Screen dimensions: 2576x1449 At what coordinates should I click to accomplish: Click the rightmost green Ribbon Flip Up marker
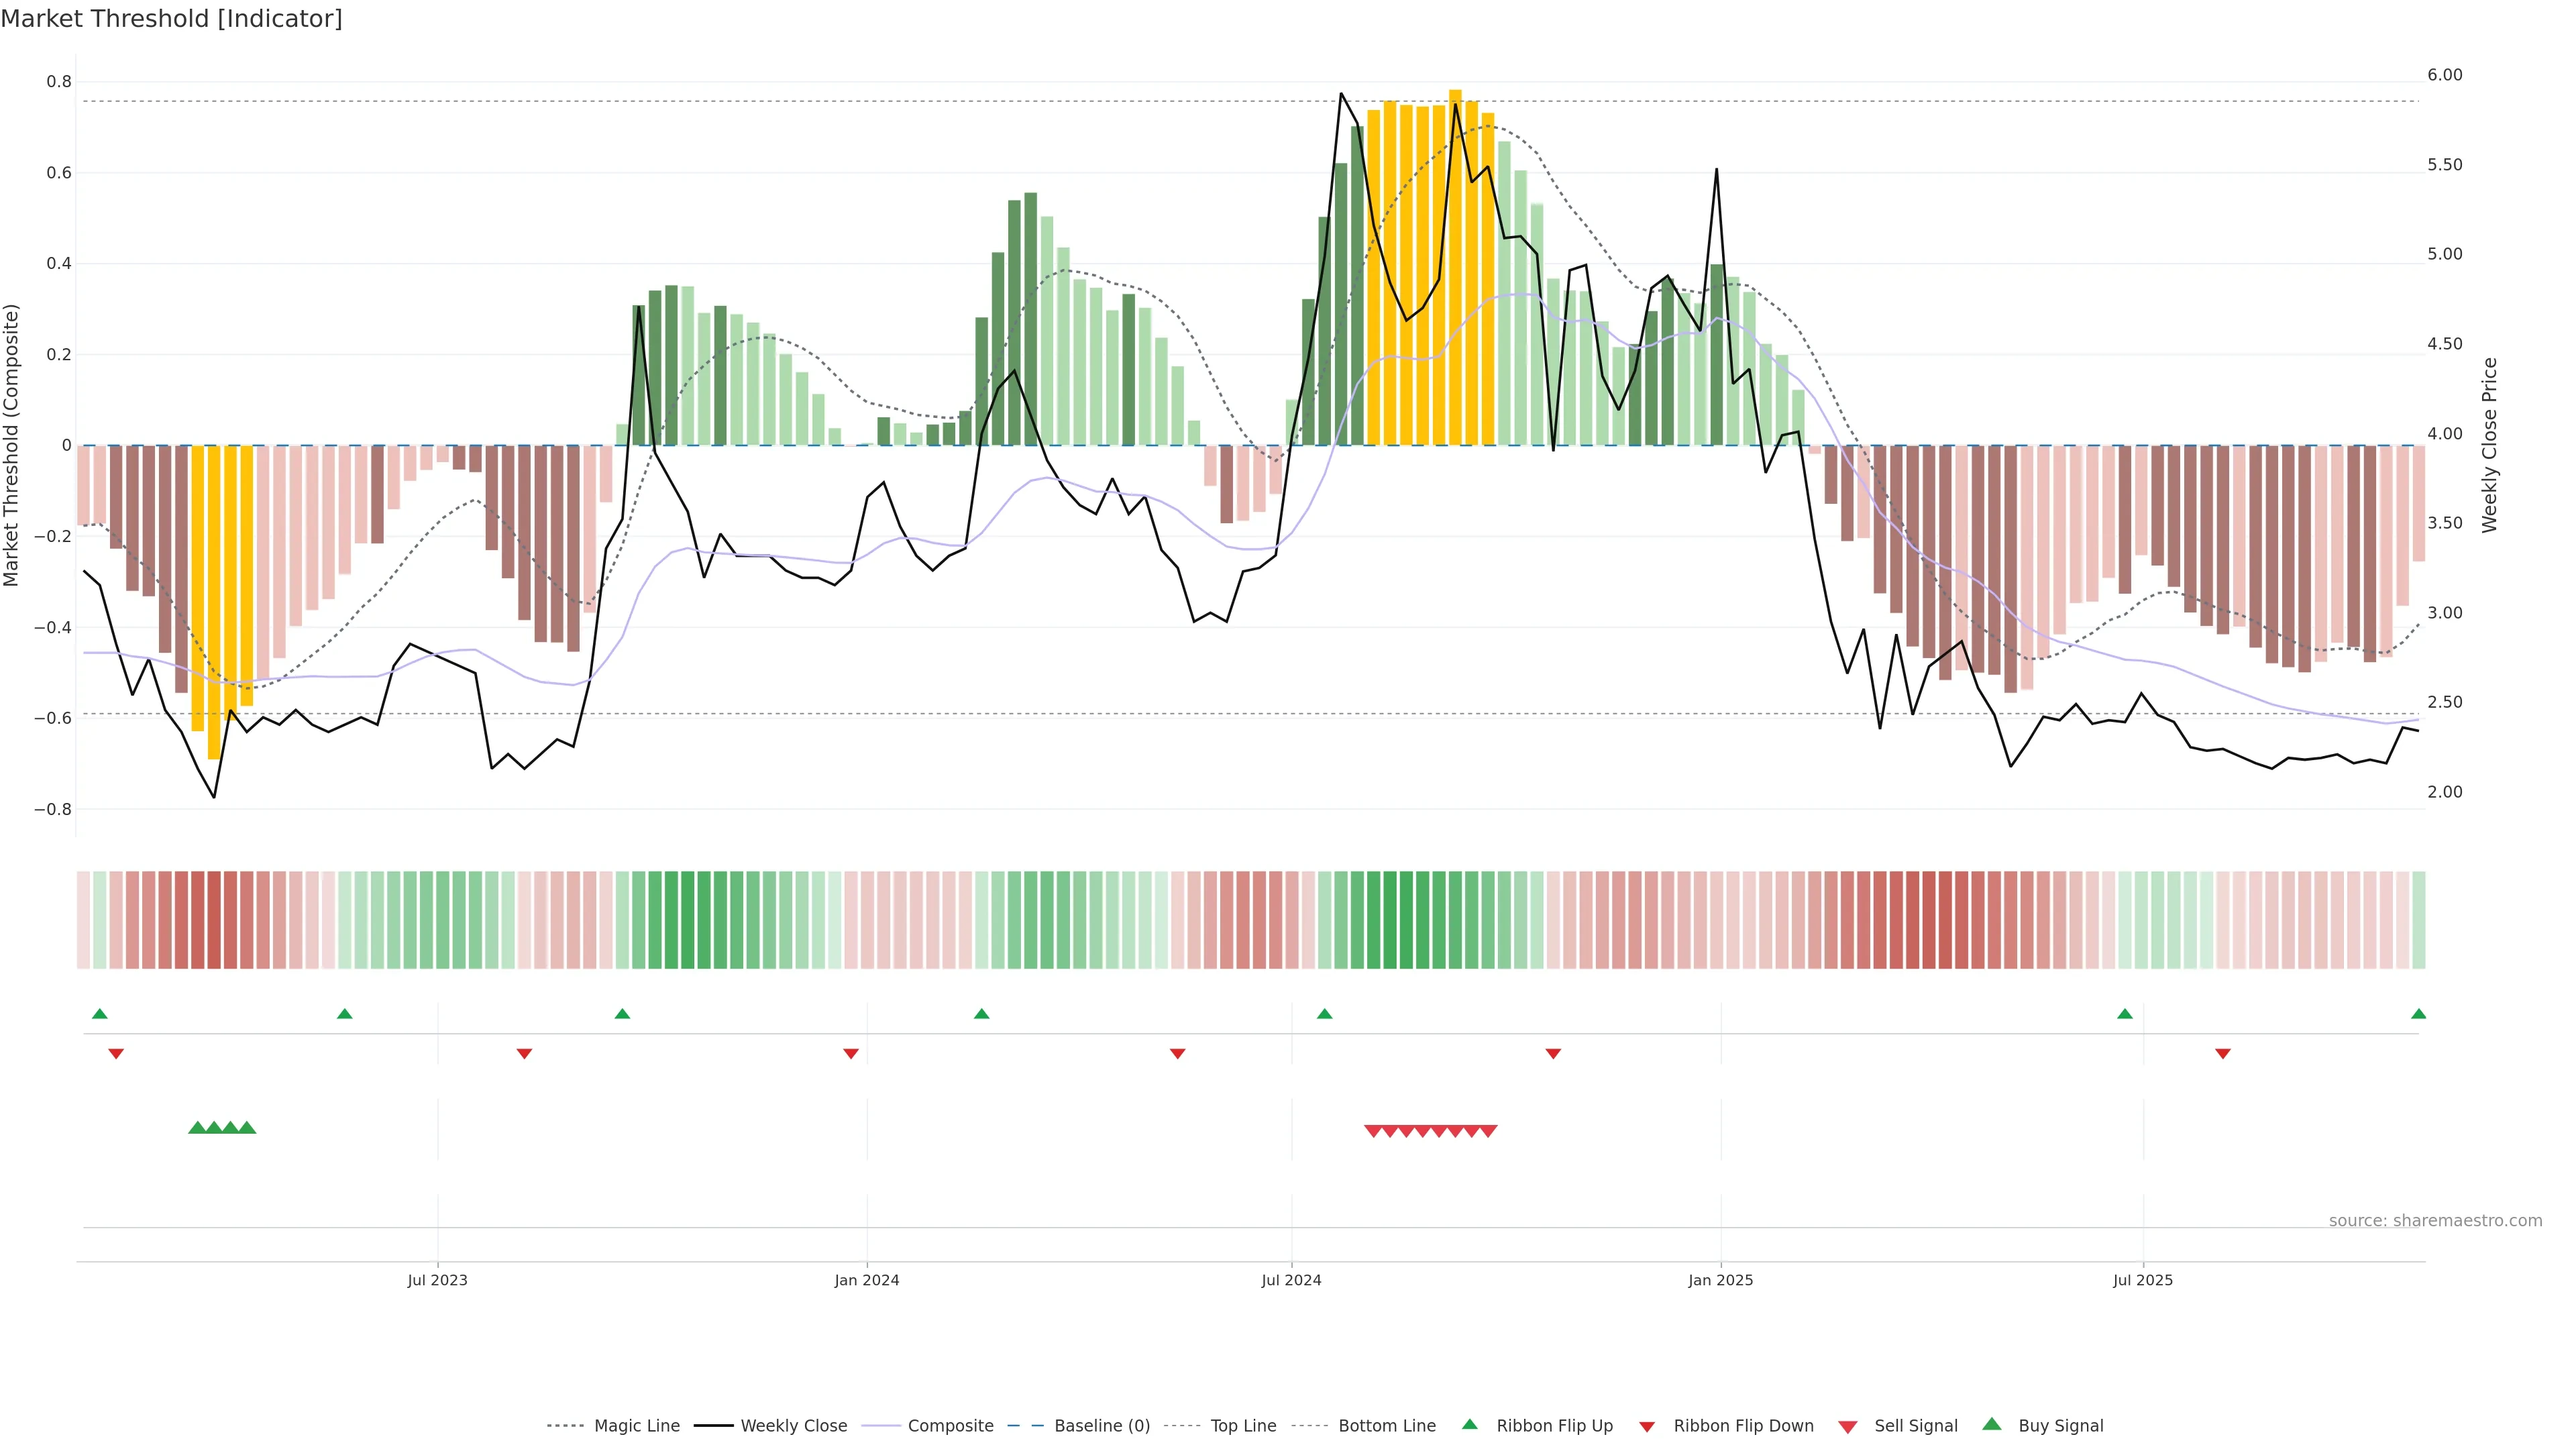point(2418,1014)
